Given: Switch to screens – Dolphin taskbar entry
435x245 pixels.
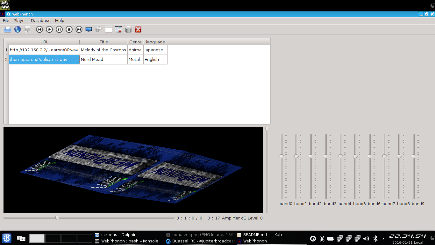Looking at the screenshot, I should (x=130, y=234).
